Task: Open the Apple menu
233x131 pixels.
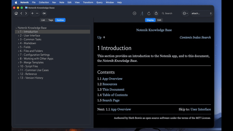Action: tap(16, 2)
